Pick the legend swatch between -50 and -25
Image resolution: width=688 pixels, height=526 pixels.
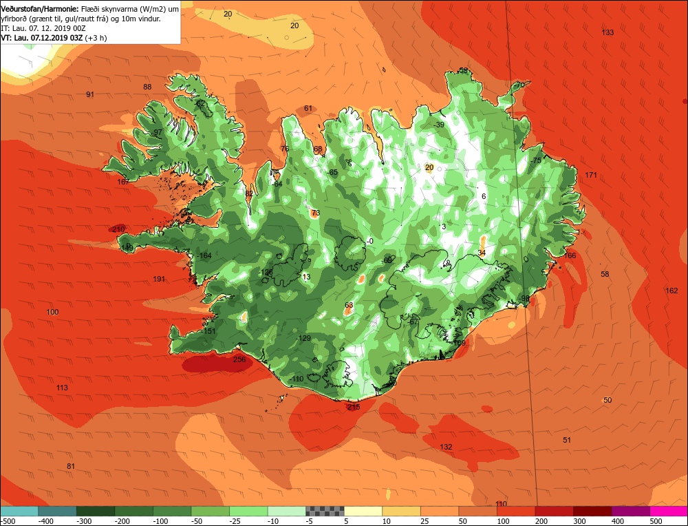pos(210,511)
